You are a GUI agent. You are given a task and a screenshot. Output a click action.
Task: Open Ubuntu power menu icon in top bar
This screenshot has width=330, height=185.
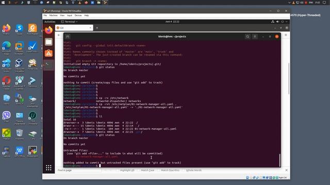click(x=283, y=22)
